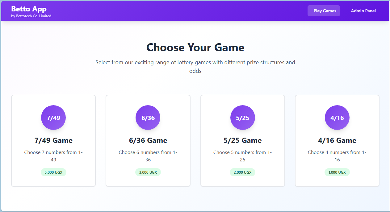Screen dimensions: 390x212
Task: Select the 6/36 Game heading
Action: coord(148,140)
